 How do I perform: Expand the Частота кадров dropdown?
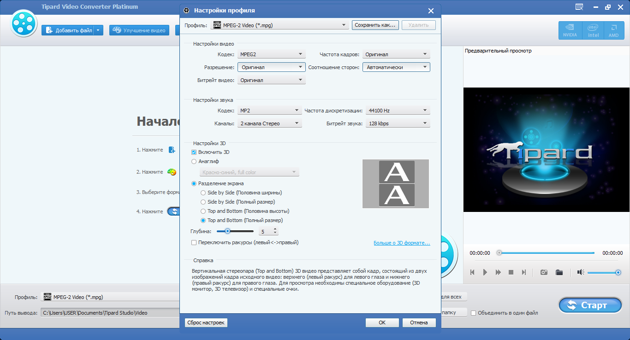click(x=396, y=54)
